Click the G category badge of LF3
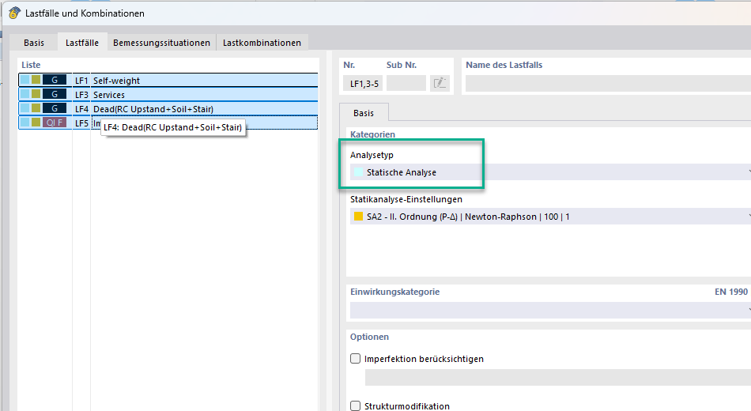Screen dimensions: 751x411 click(x=54, y=94)
